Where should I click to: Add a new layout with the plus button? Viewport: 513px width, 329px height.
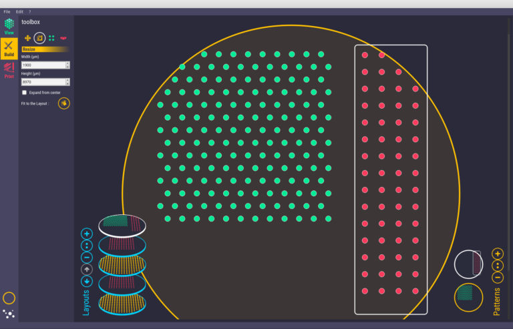pyautogui.click(x=87, y=234)
